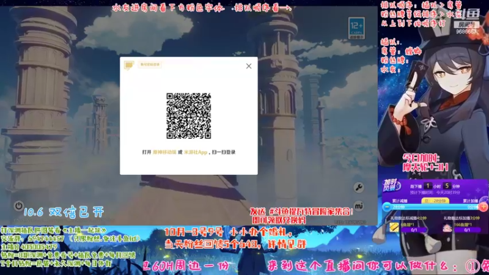Click the '累计加播' label

coord(470,201)
